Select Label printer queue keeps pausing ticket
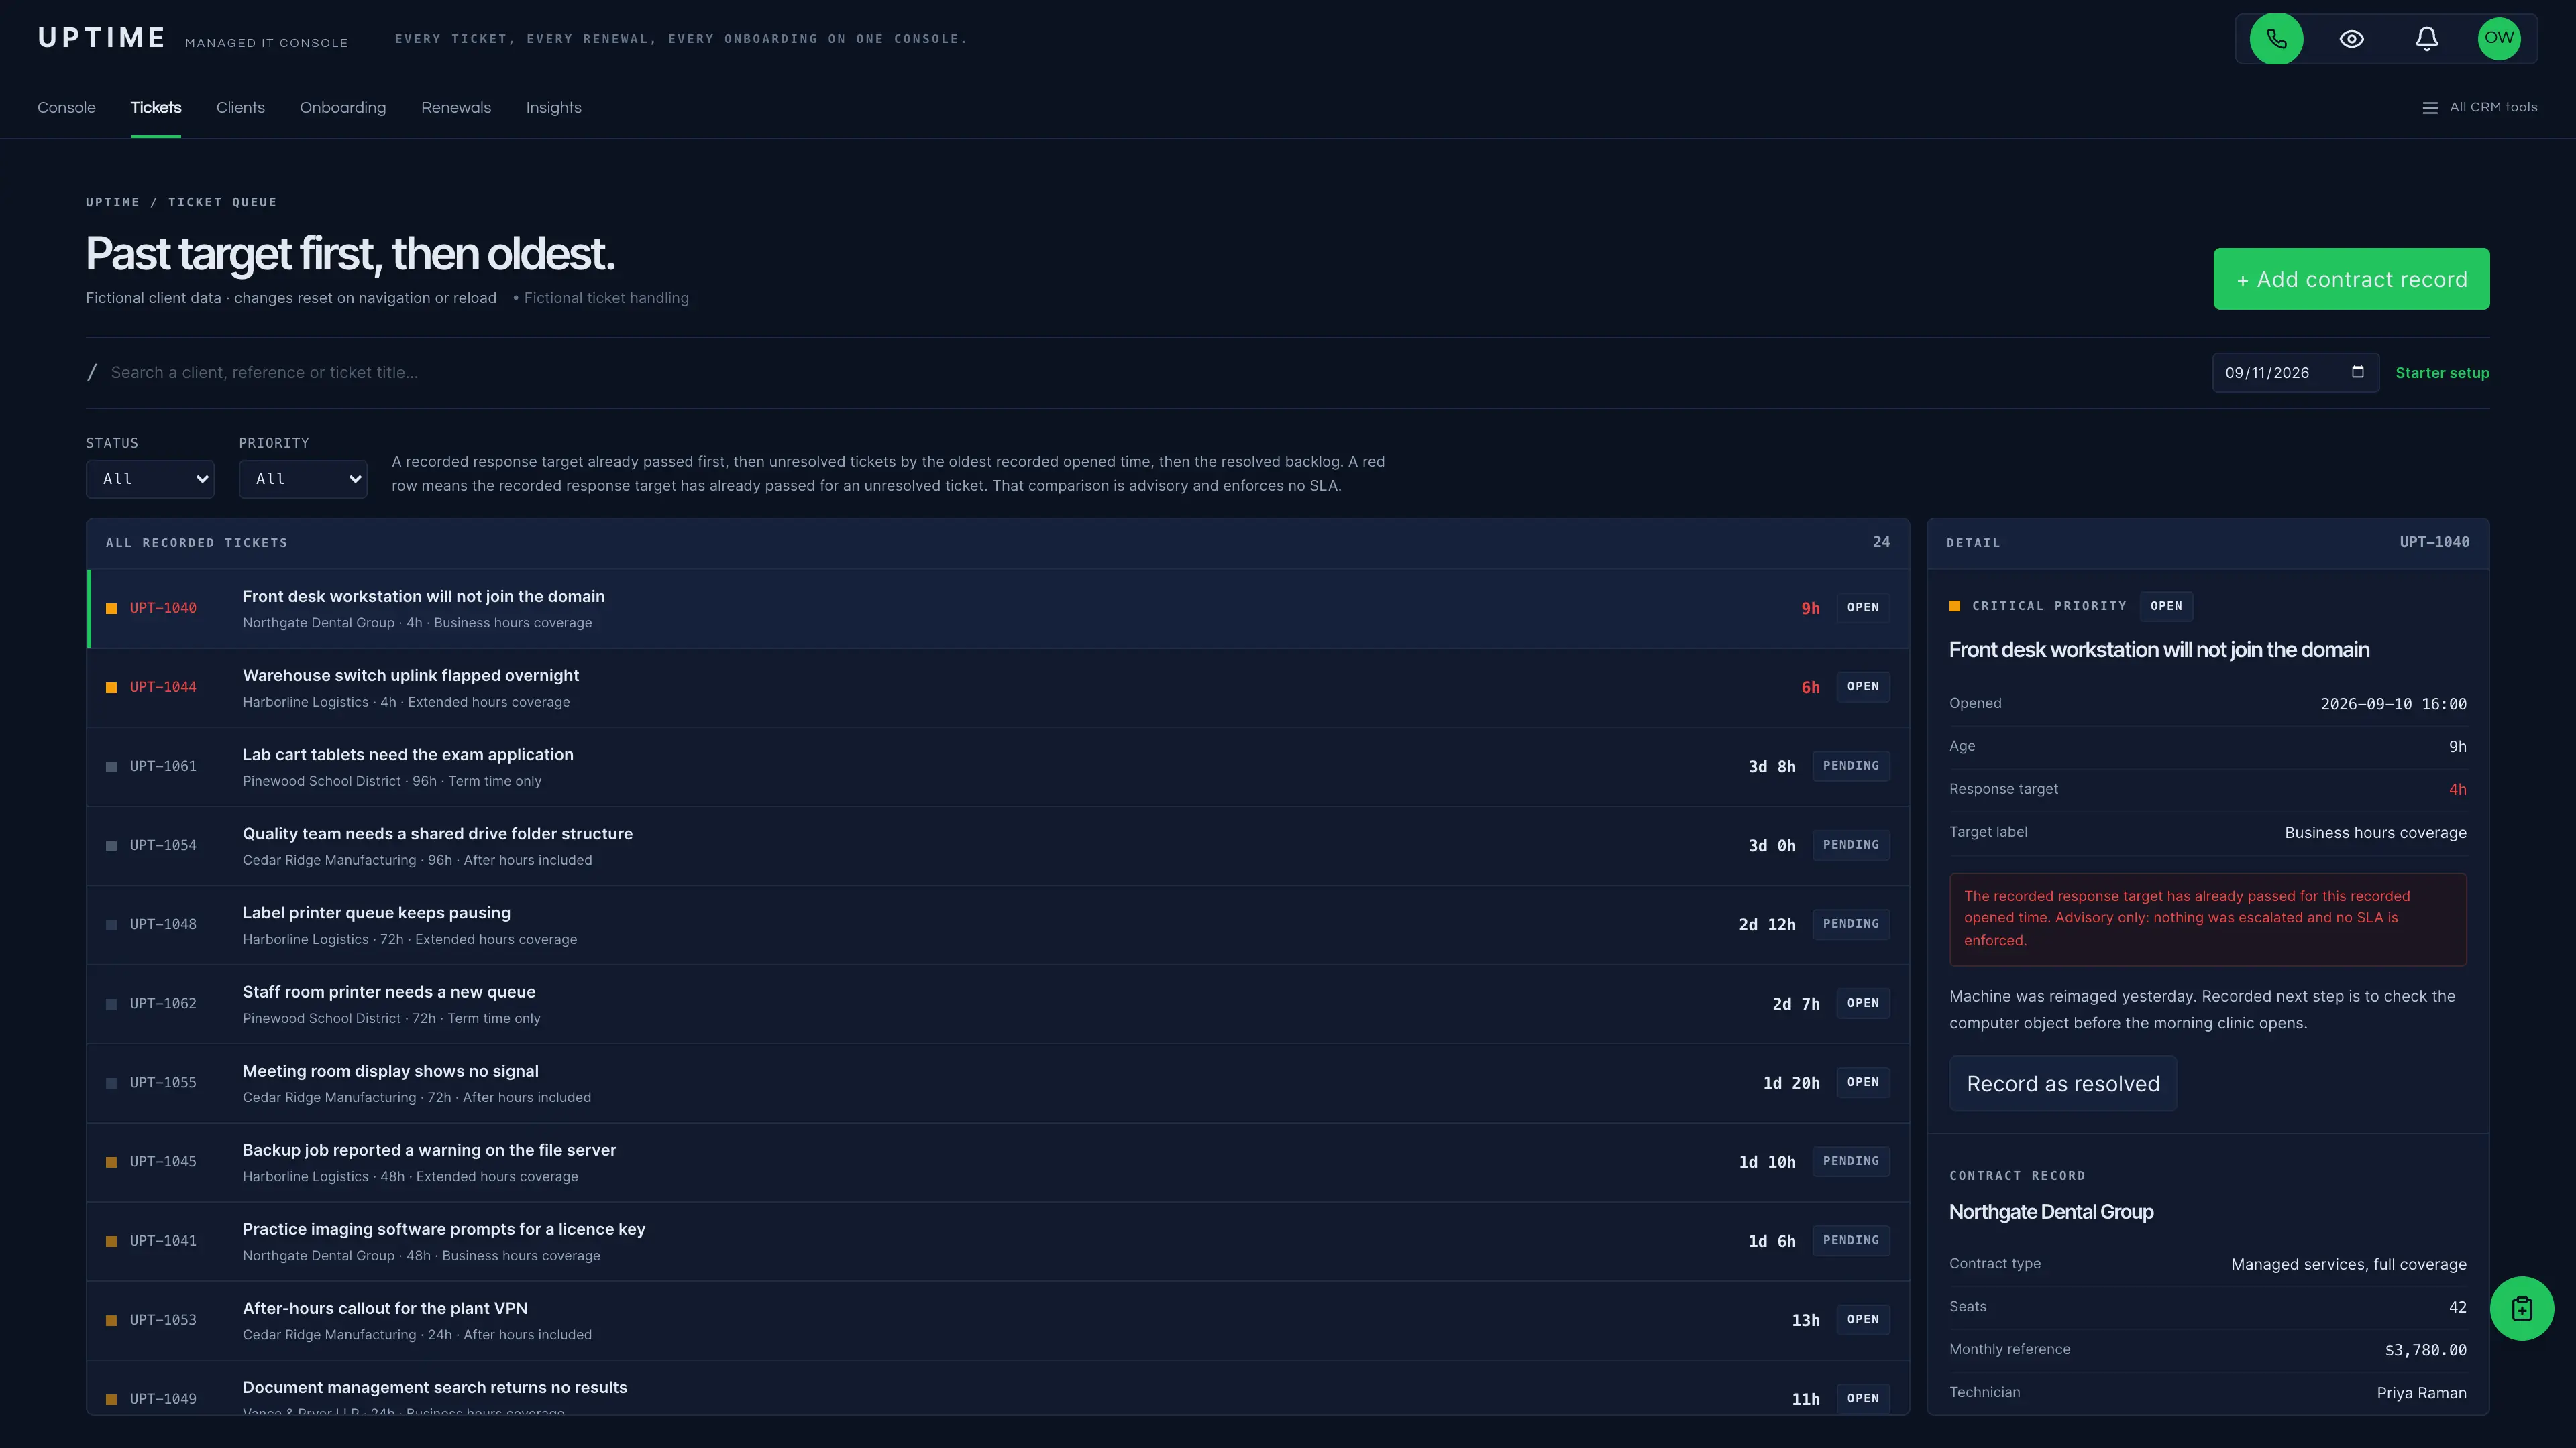The height and width of the screenshot is (1448, 2576). [x=998, y=924]
